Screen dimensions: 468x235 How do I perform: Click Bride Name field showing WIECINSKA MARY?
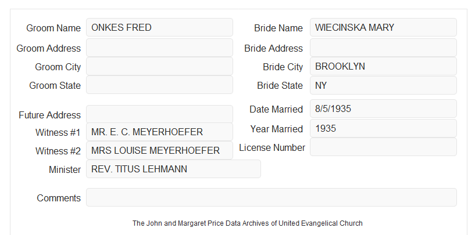383,27
